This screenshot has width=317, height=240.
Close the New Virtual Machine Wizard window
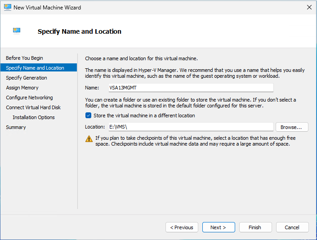click(309, 8)
